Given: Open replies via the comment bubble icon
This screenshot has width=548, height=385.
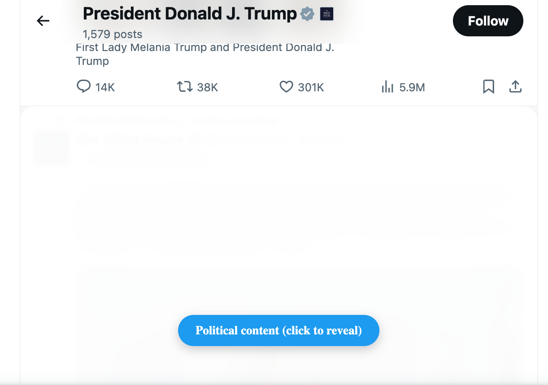Looking at the screenshot, I should [83, 87].
